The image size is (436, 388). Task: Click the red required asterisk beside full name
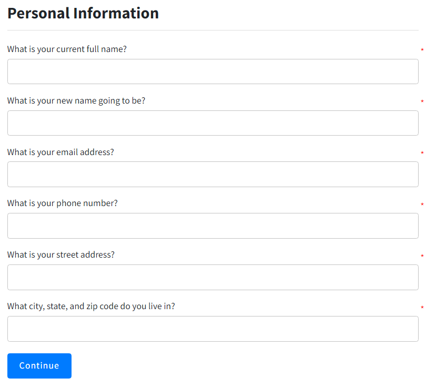pos(422,50)
